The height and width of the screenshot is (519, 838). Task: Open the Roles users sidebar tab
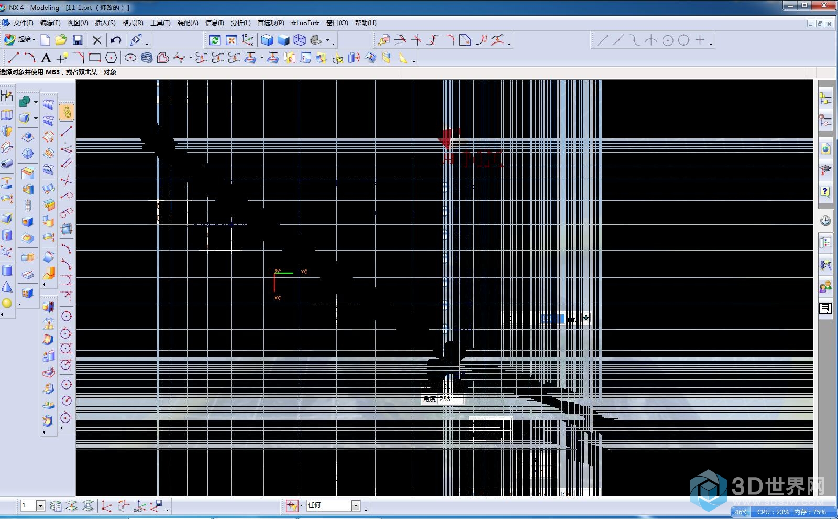coord(825,287)
